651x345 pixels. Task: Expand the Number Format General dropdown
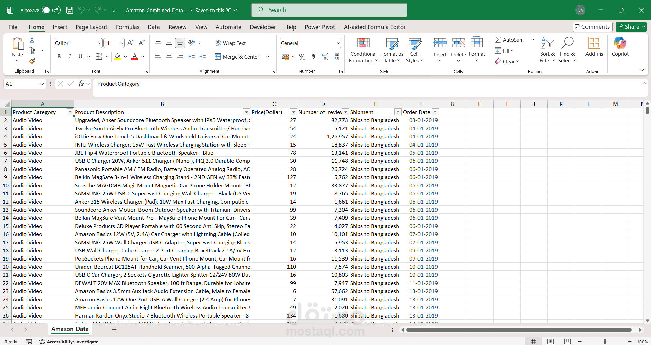tap(338, 43)
